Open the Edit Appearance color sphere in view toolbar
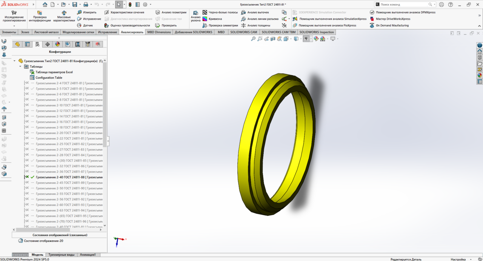 tap(316, 39)
